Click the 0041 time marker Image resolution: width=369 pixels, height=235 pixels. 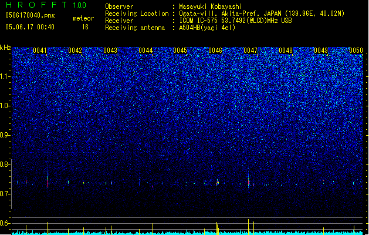[40, 51]
